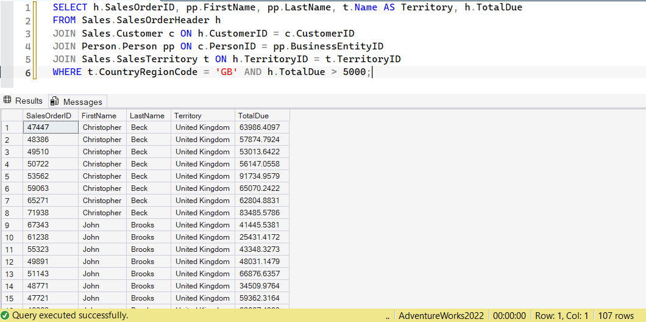Click John in result row 9
Screen dimensions: 646x322
(102, 225)
